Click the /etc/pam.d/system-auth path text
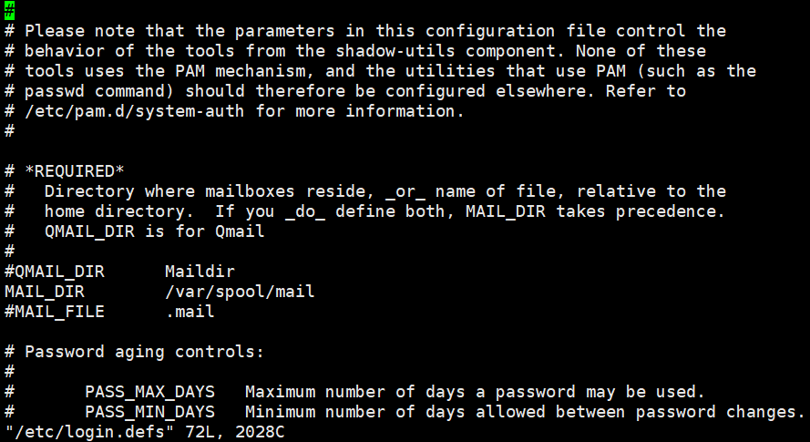Screen dimensions: 810x442 (134, 111)
